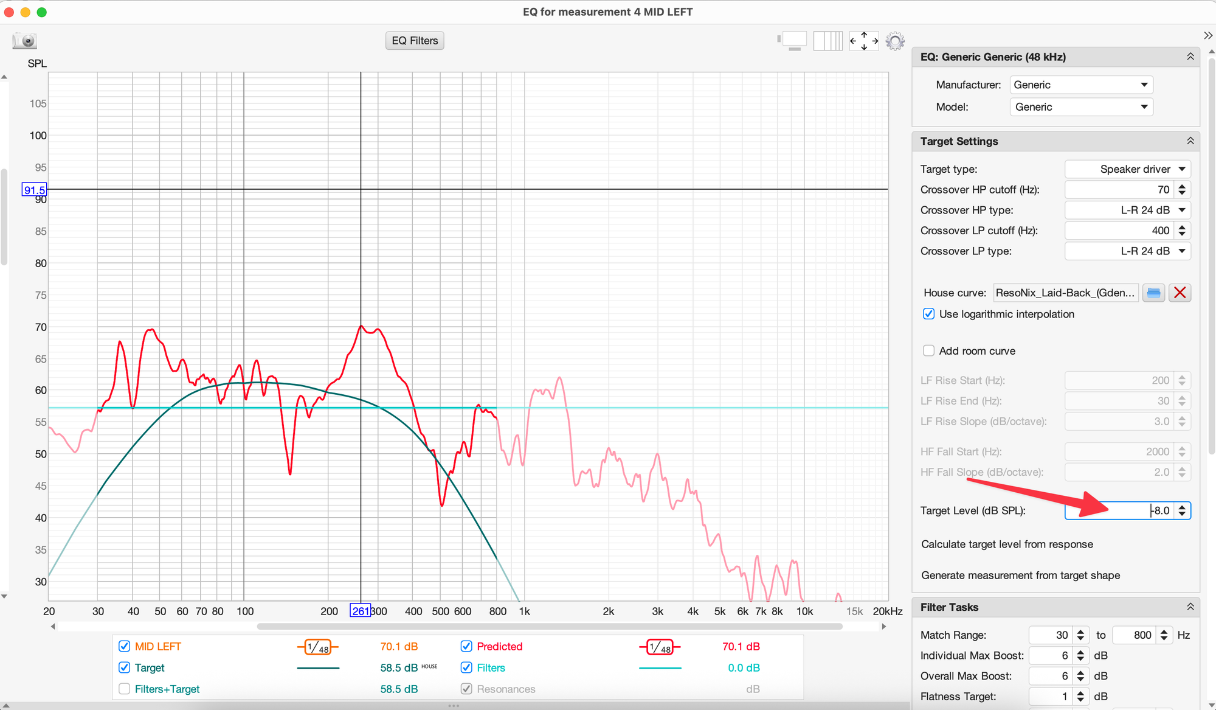Viewport: 1216px width, 710px height.
Task: Open Target type Speaker driver dropdown
Action: pyautogui.click(x=1127, y=169)
